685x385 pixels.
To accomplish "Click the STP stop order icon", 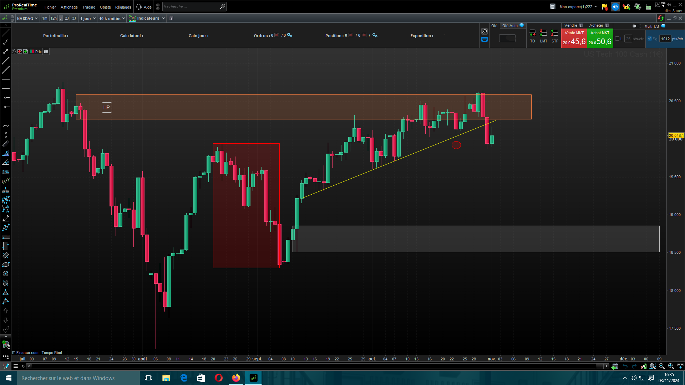I will (x=555, y=33).
